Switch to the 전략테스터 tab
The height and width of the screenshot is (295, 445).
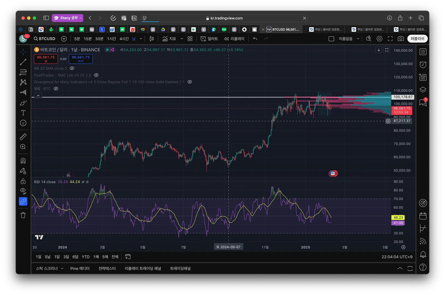pyautogui.click(x=107, y=269)
